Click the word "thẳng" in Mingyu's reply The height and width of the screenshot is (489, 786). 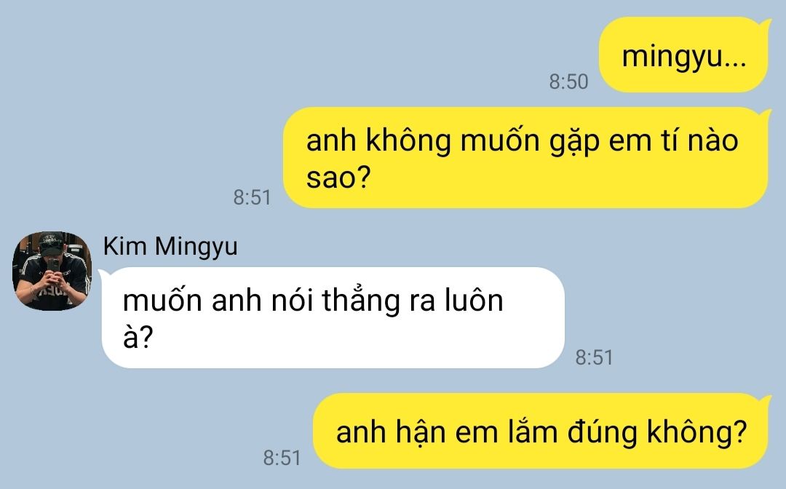[361, 301]
